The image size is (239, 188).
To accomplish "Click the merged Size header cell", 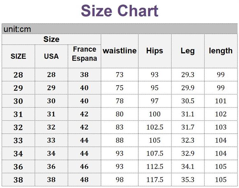I will pyautogui.click(x=51, y=39).
